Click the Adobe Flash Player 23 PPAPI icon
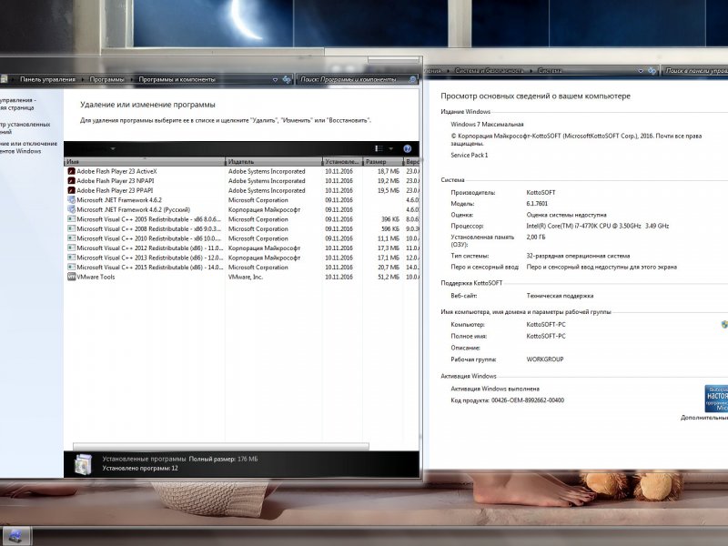 72,190
